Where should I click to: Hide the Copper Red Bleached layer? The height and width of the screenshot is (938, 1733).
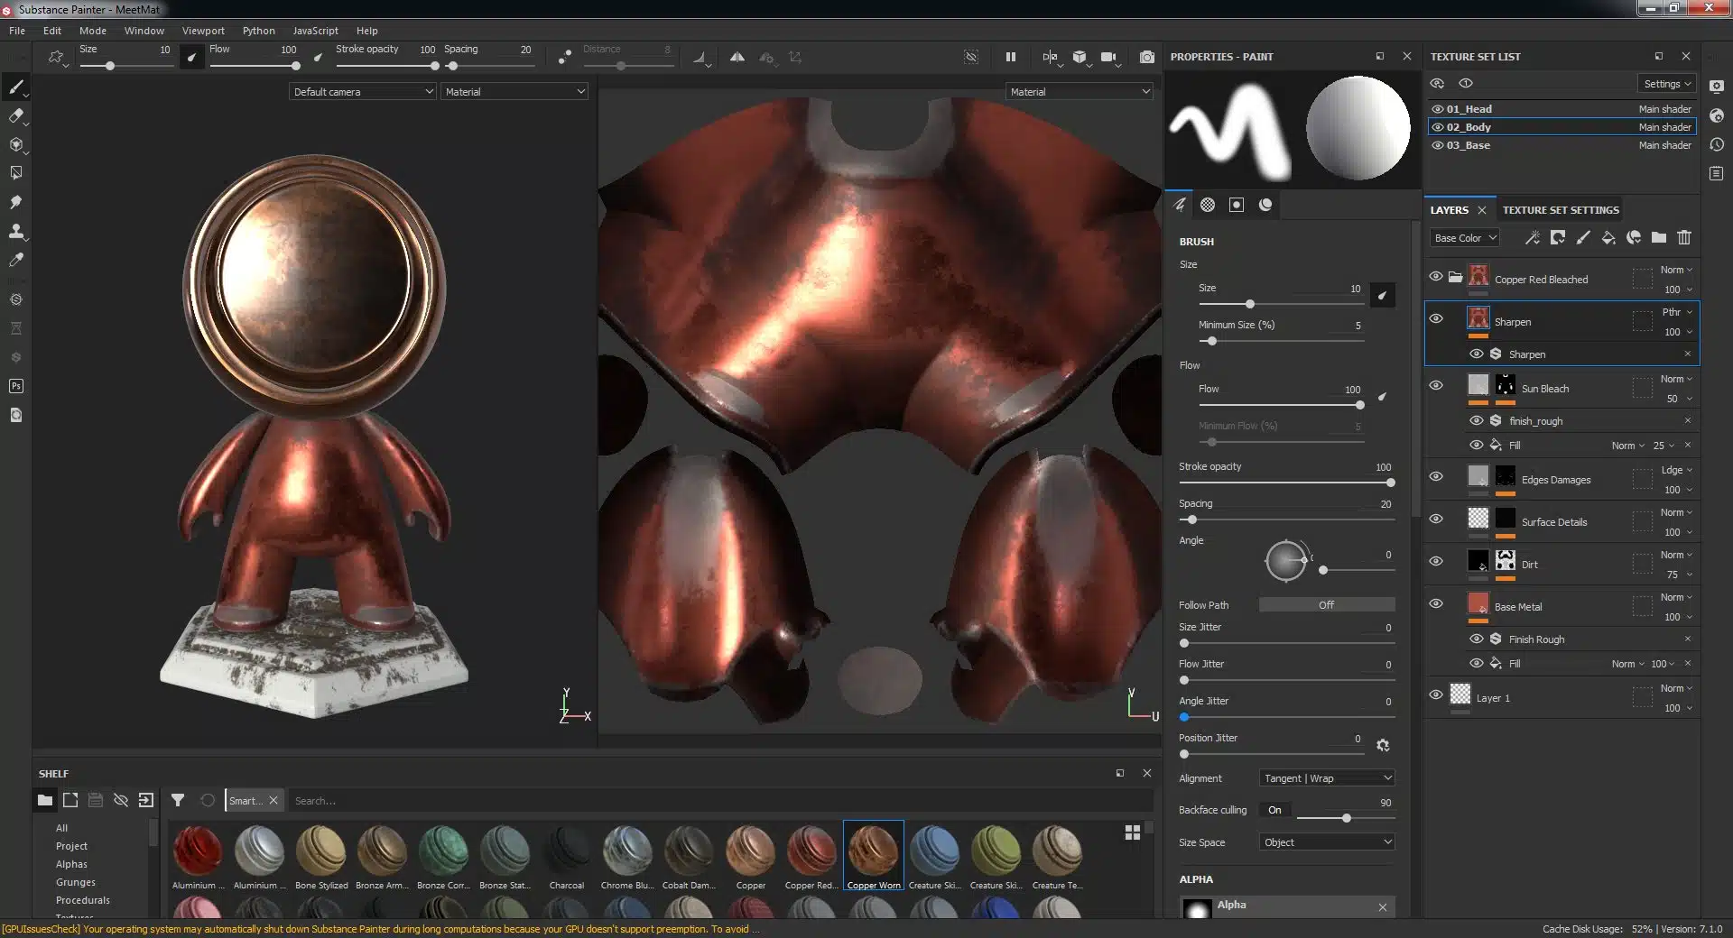click(1436, 276)
